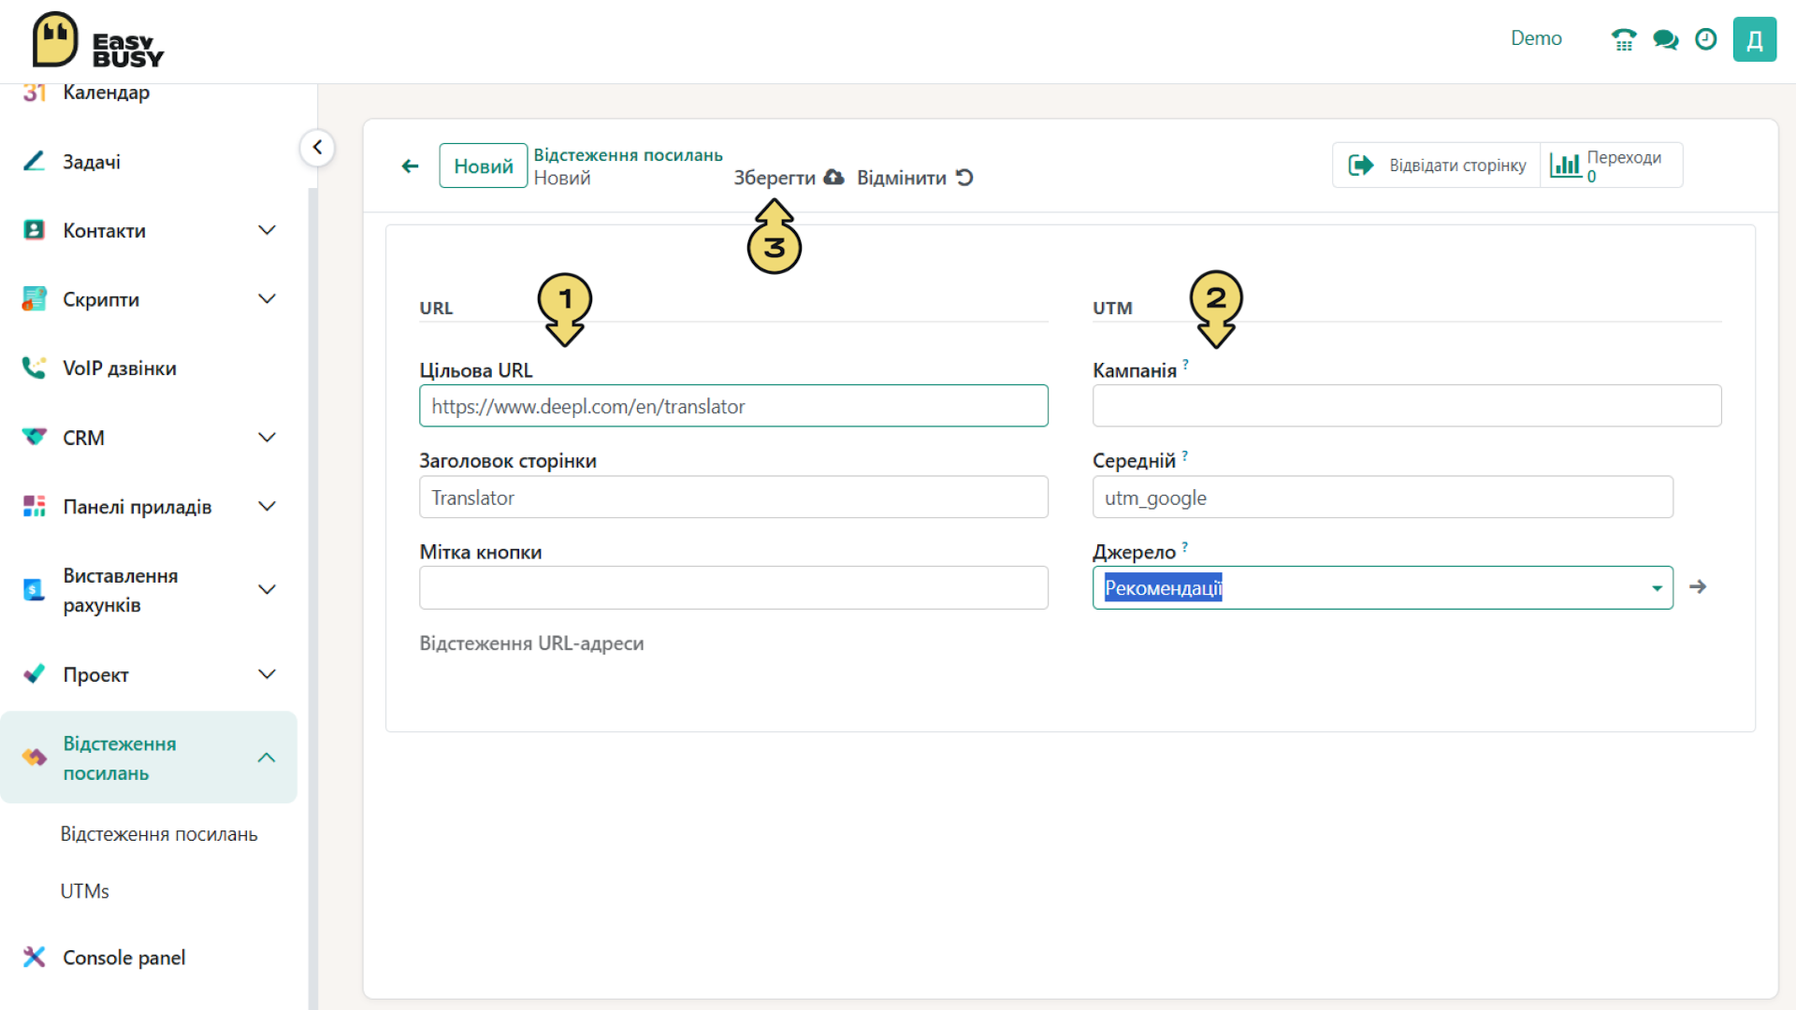Click Відмінити to discard changes
The width and height of the screenshot is (1796, 1010).
[x=915, y=178]
